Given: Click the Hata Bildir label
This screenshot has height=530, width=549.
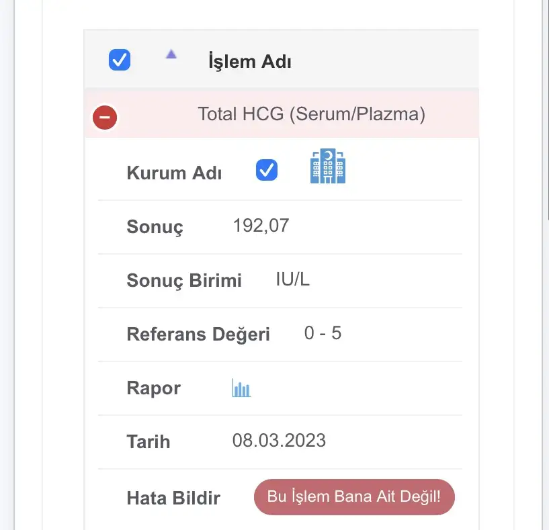Looking at the screenshot, I should (173, 498).
